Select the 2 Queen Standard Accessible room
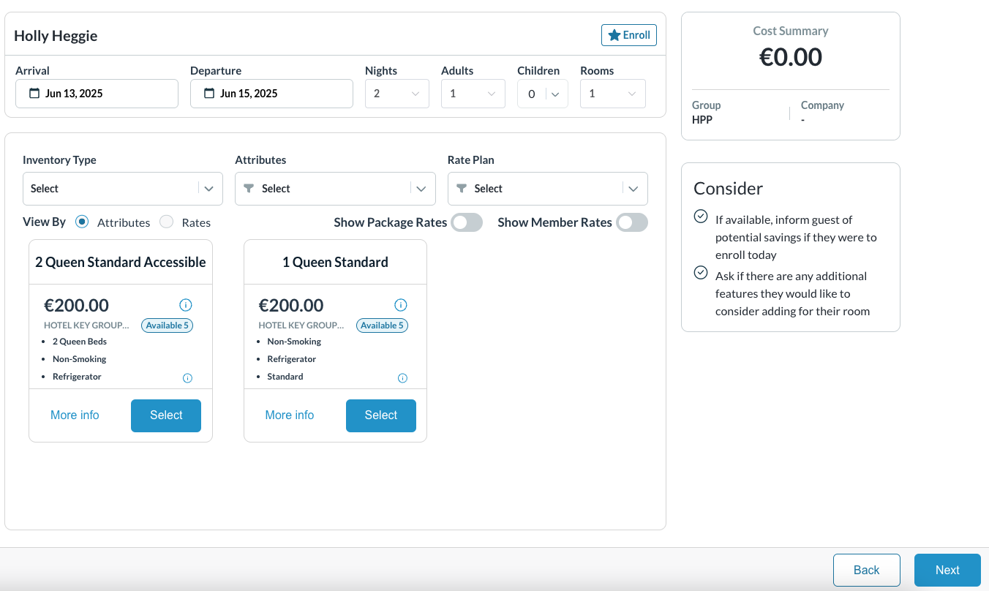Viewport: 989px width, 591px height. click(x=166, y=415)
